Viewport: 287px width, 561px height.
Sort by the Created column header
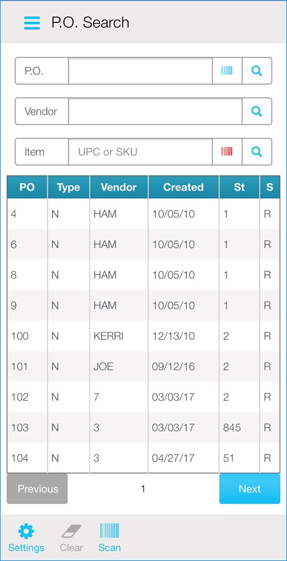click(x=184, y=187)
